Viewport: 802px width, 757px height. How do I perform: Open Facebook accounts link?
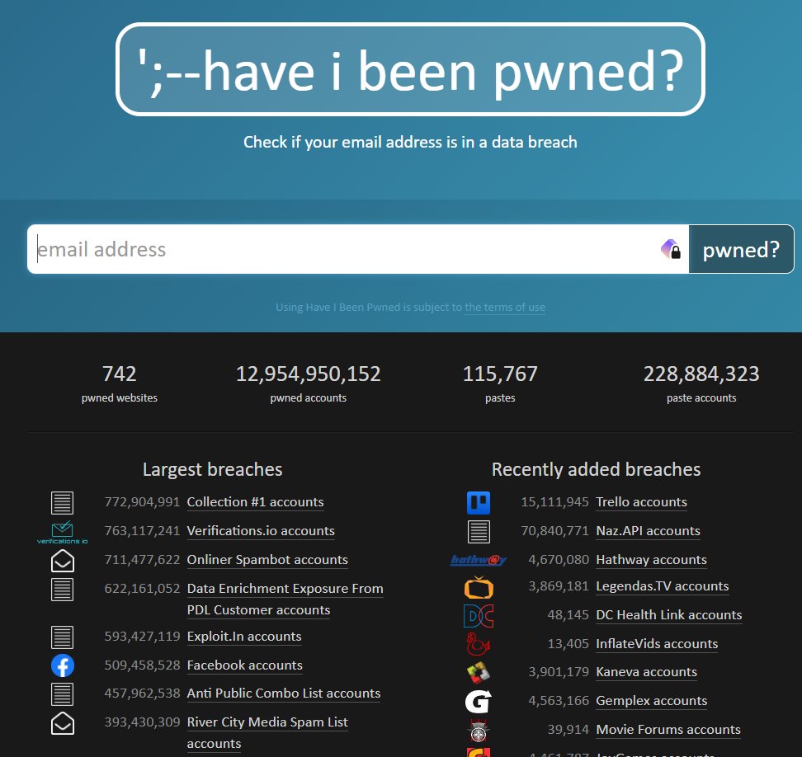(245, 665)
